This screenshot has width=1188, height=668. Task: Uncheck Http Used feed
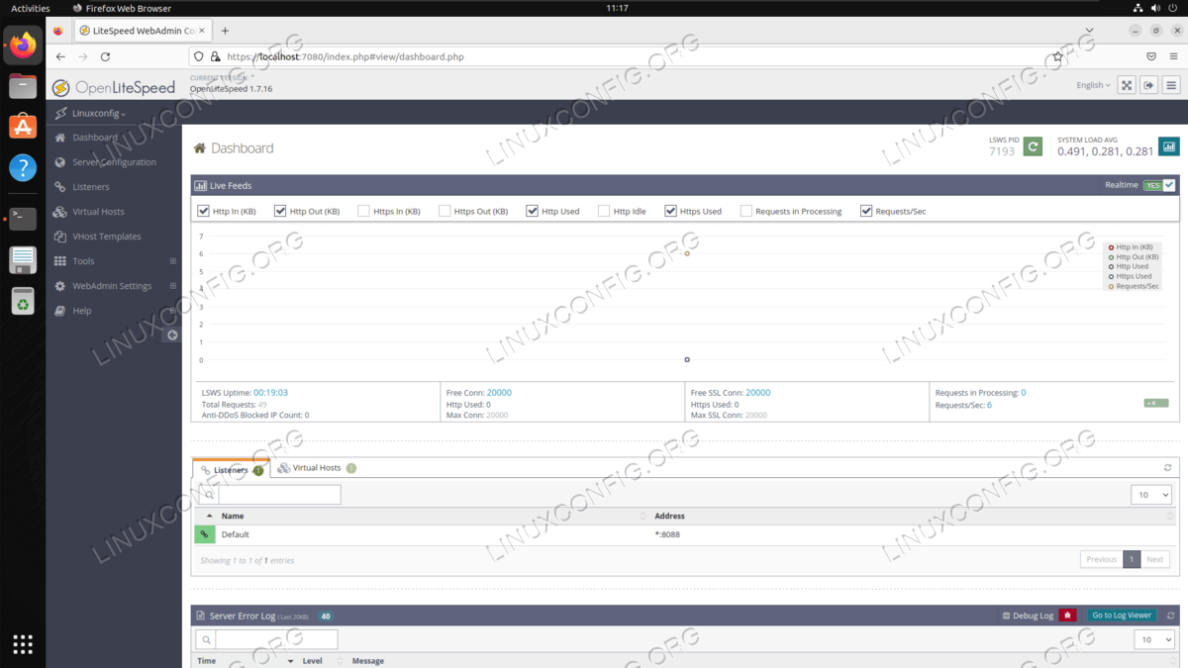point(532,211)
